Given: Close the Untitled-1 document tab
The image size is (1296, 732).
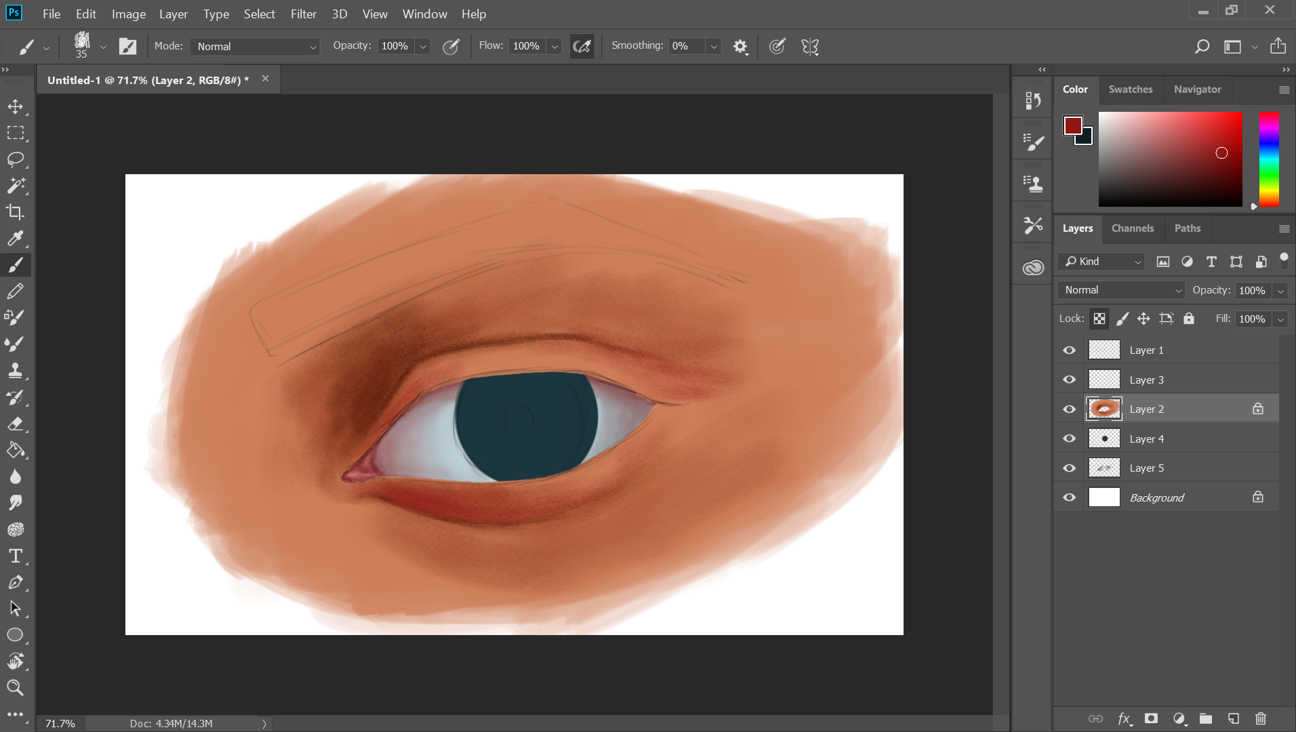Looking at the screenshot, I should tap(266, 79).
